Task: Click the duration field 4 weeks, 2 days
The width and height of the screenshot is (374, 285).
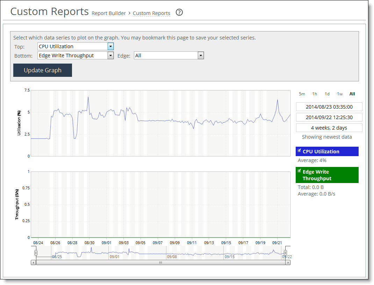Action: pos(329,128)
